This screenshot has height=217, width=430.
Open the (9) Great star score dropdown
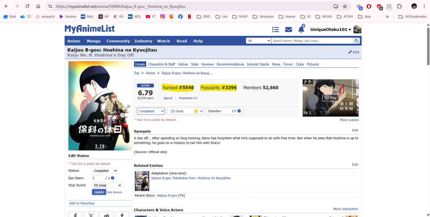pyautogui.click(x=185, y=111)
